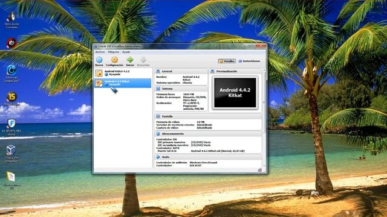The image size is (387, 217).
Task: Open the Ayuda menu
Action: [x=126, y=52]
